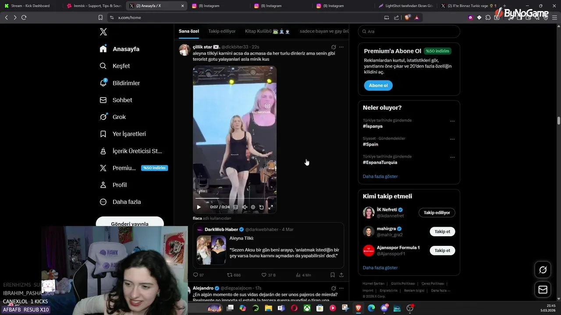Bookmark the çillik star post
561x315 pixels.
333,275
